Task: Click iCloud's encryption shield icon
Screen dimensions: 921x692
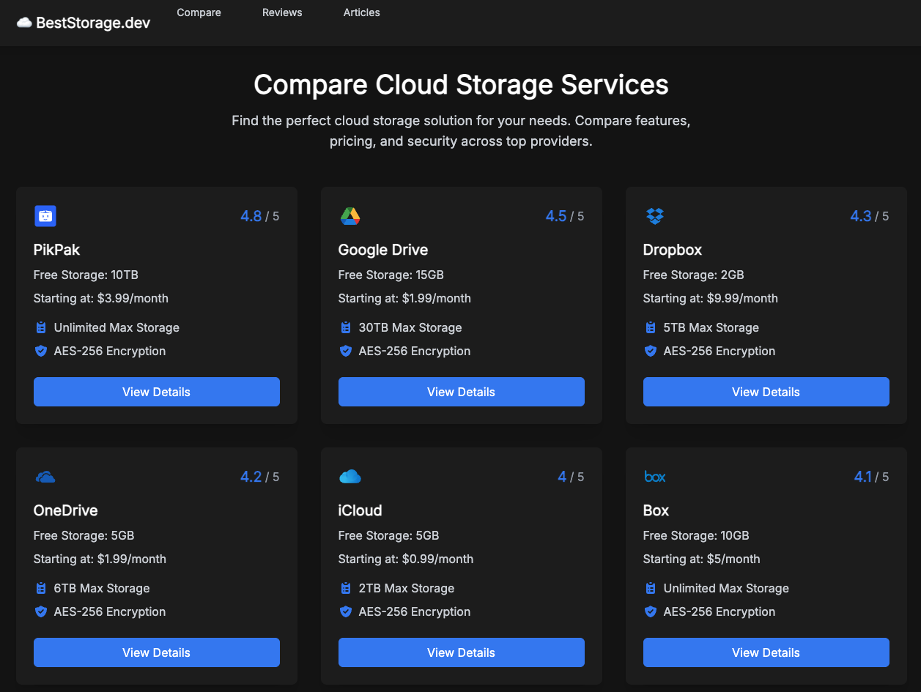Action: [346, 611]
